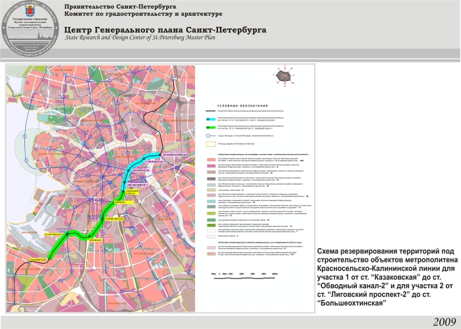Click the year 2009 in footer
The image size is (461, 329).
[x=444, y=320]
